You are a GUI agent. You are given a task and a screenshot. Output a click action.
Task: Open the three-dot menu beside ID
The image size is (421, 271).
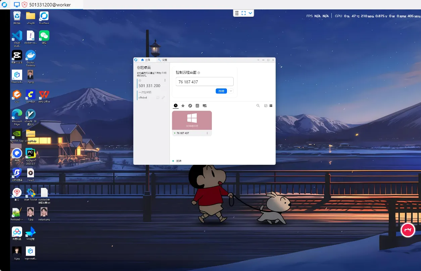pos(165,80)
